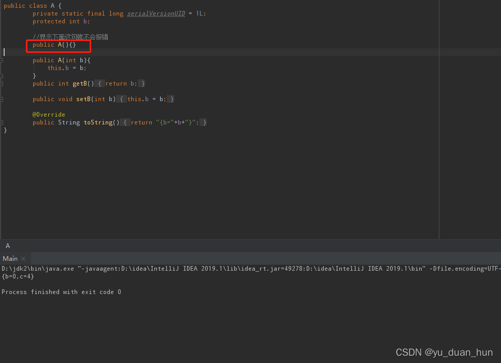Place cursor on the serialVersionUID field
This screenshot has height=363, width=501.
click(155, 13)
